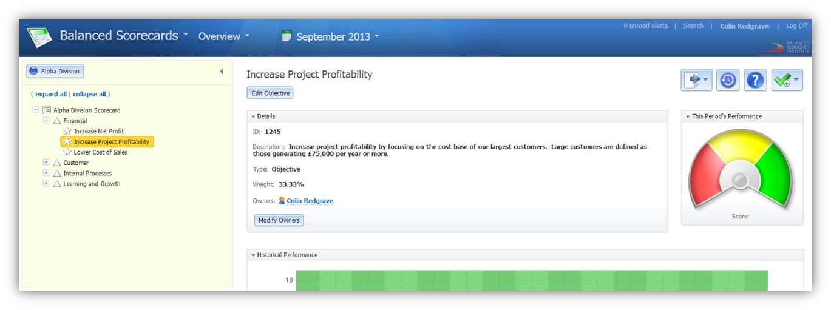Click the Balanced Scorecards logo icon
831x310 pixels.
[39, 38]
